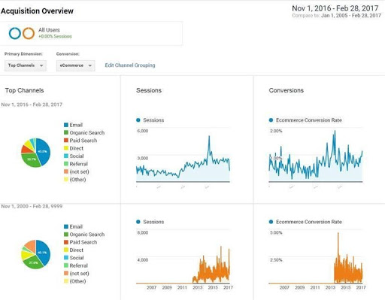Image resolution: width=385 pixels, height=300 pixels.
Task: Click the (not set) entry in lower legend
Action: pyautogui.click(x=79, y=273)
